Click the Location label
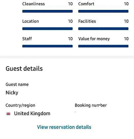 [x=30, y=21]
